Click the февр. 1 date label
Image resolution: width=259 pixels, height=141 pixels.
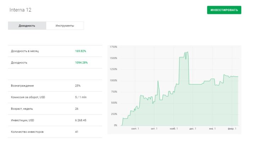coord(232,129)
